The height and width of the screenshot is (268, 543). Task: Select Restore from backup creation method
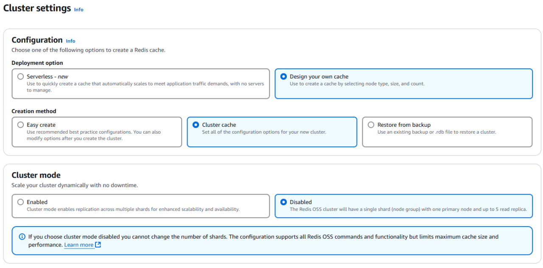[371, 125]
